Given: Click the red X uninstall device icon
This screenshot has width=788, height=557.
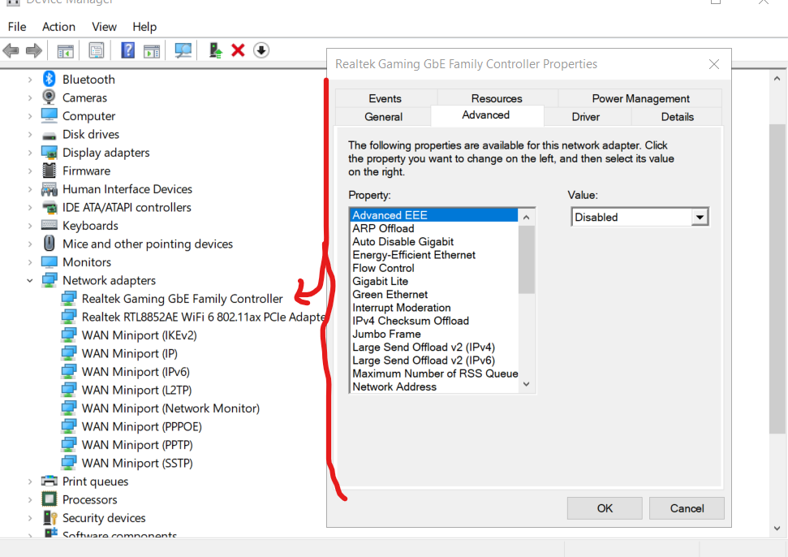Looking at the screenshot, I should point(238,50).
